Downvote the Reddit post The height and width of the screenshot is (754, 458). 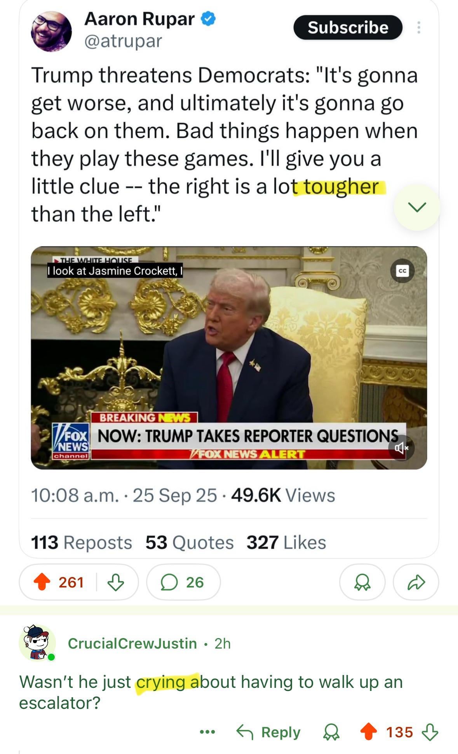coord(115,582)
